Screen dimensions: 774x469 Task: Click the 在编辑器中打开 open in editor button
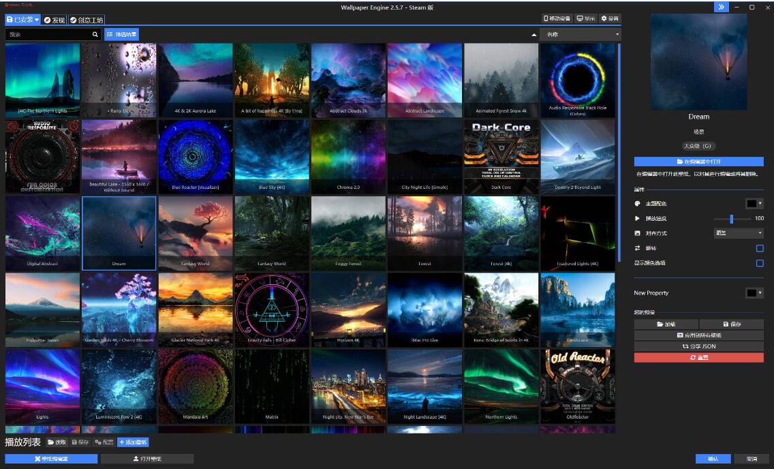click(x=698, y=162)
